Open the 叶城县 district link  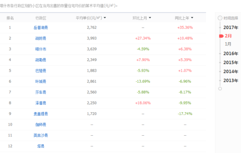click(41, 81)
